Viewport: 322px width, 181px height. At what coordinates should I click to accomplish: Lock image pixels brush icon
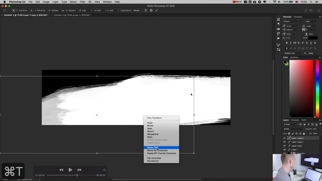pos(293,134)
